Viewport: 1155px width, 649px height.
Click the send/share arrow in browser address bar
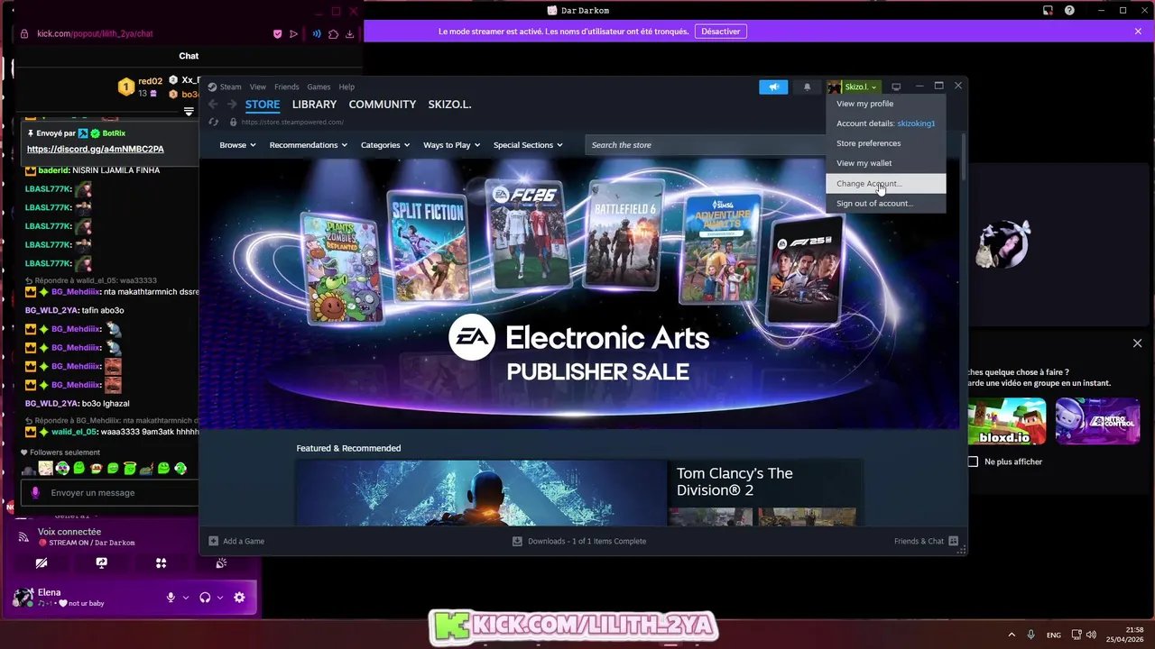(x=293, y=34)
